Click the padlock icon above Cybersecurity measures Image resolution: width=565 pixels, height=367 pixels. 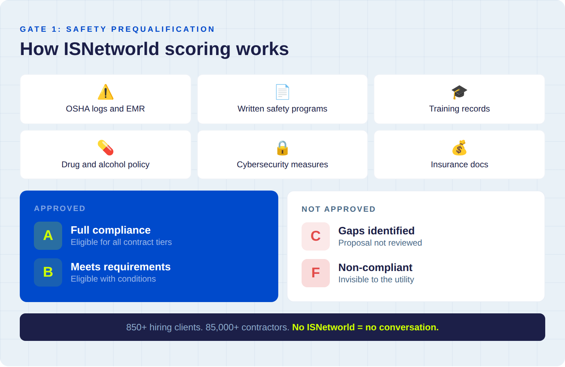click(x=282, y=148)
